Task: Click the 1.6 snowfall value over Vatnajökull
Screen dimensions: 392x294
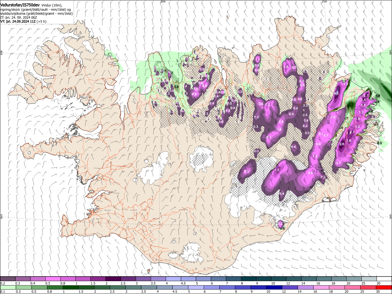Action: pos(277,170)
